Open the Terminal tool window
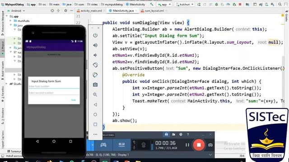 [x=14, y=151]
